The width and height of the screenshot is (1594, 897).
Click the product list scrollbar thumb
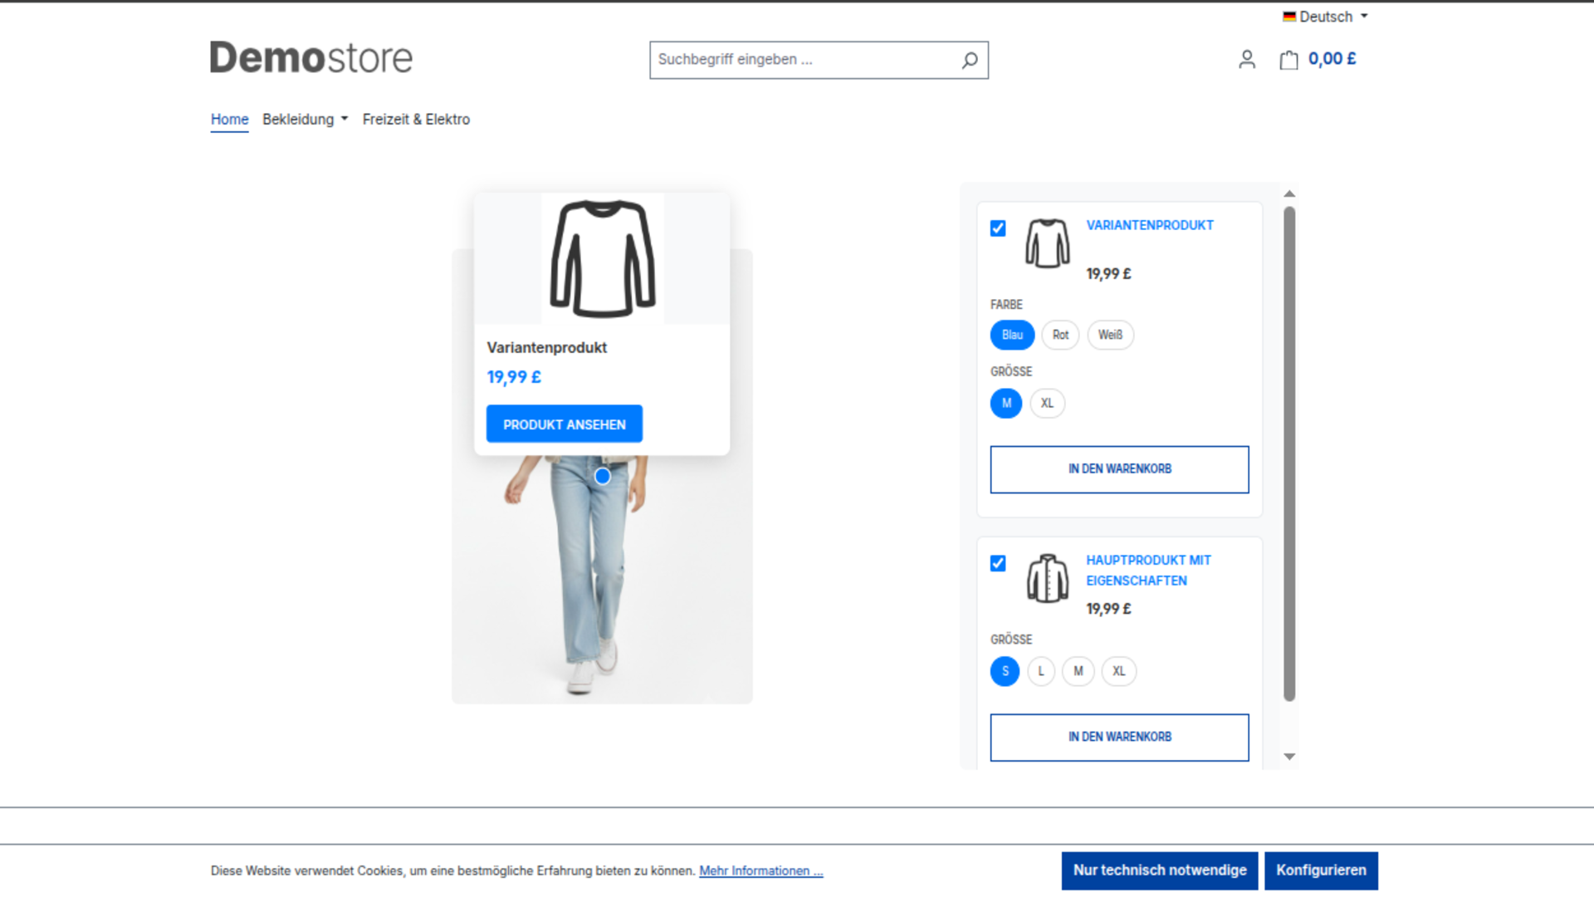pyautogui.click(x=1289, y=453)
